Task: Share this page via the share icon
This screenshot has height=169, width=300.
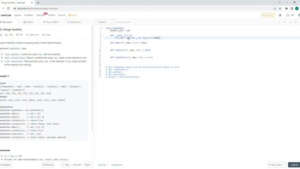Action: [275, 8]
